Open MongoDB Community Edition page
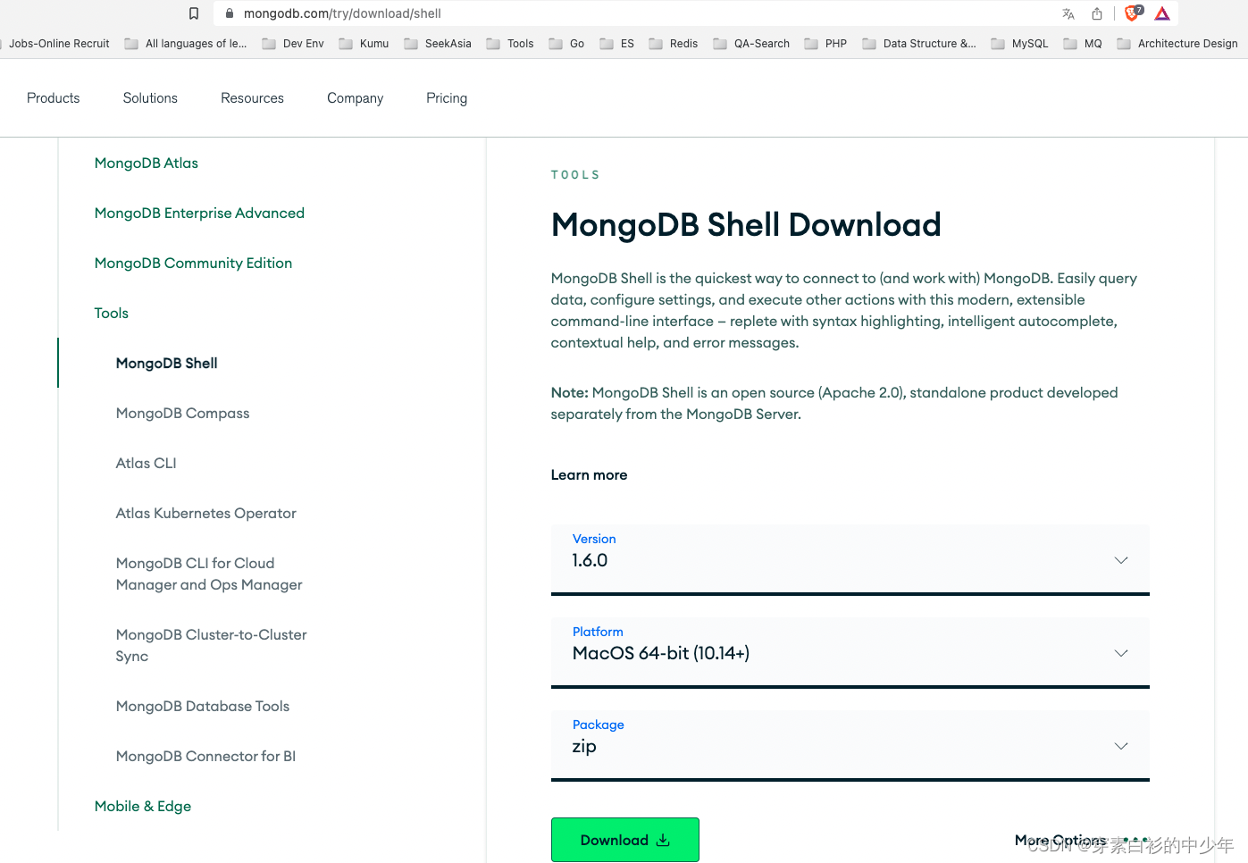 (193, 263)
